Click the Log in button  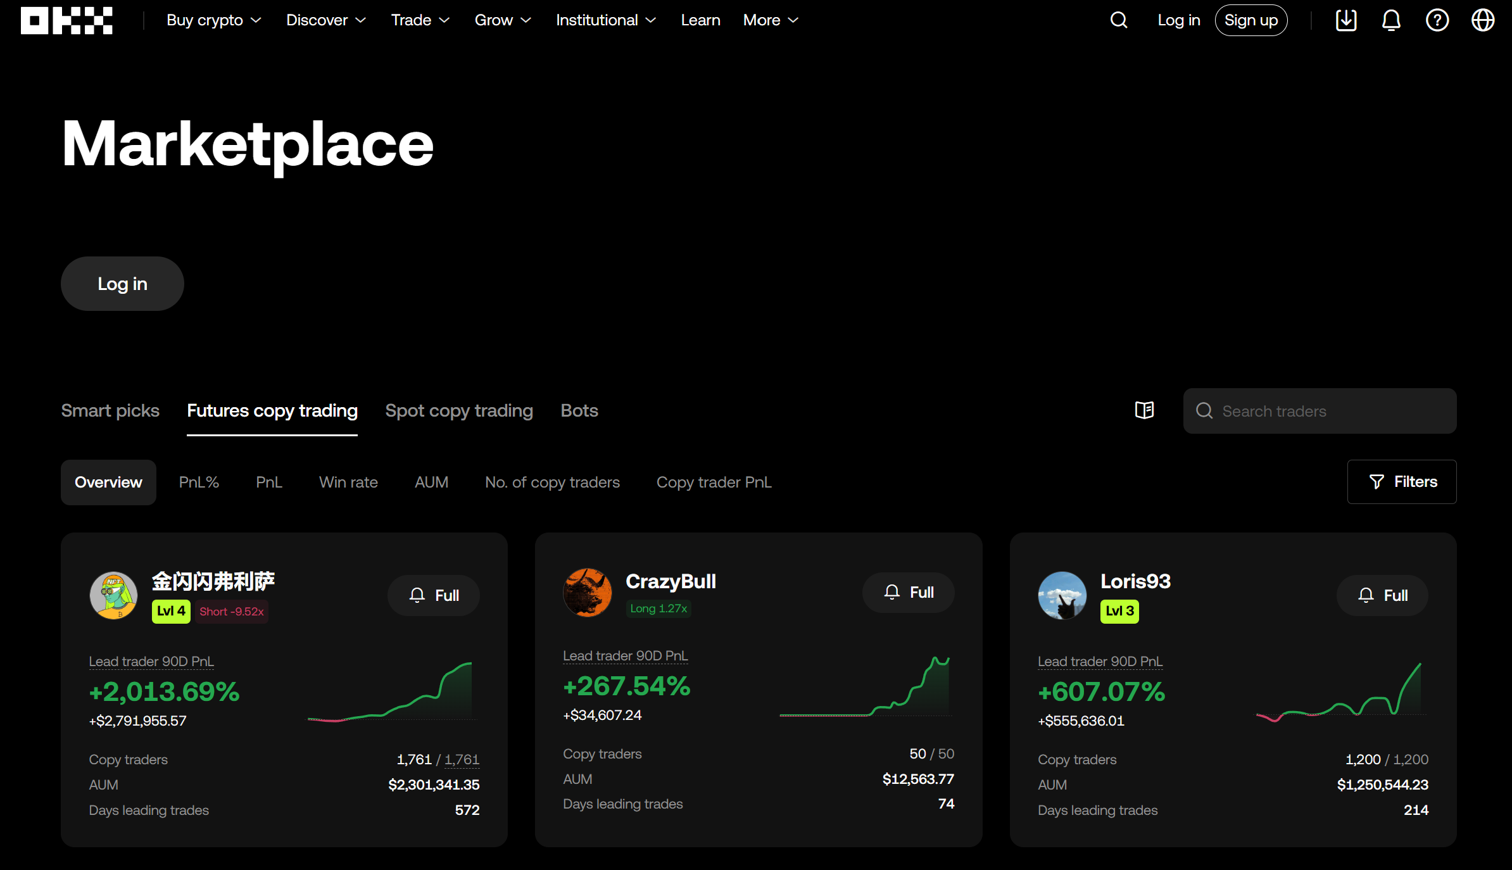click(x=122, y=284)
